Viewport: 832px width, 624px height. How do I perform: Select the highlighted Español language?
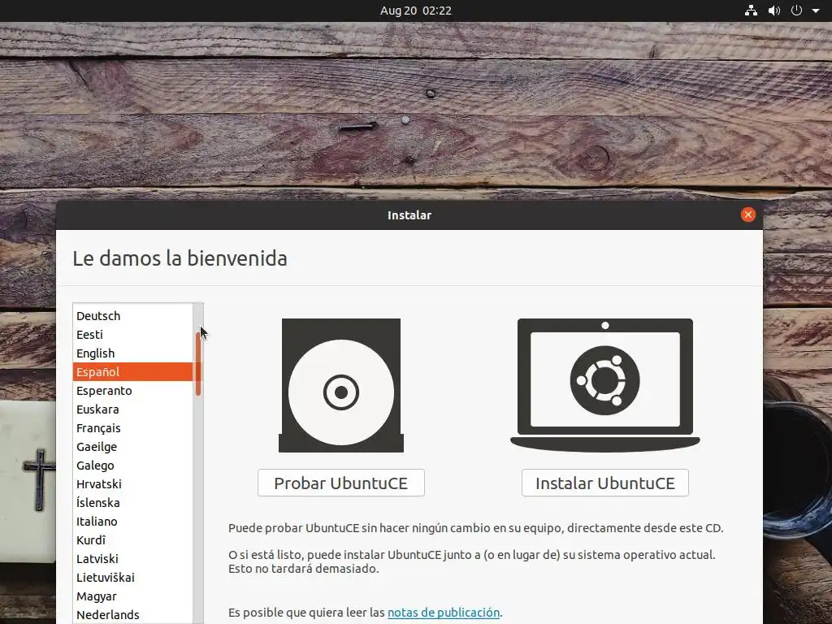[x=132, y=372]
